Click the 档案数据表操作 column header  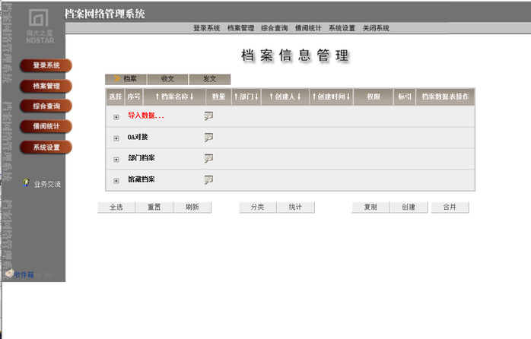pos(445,97)
